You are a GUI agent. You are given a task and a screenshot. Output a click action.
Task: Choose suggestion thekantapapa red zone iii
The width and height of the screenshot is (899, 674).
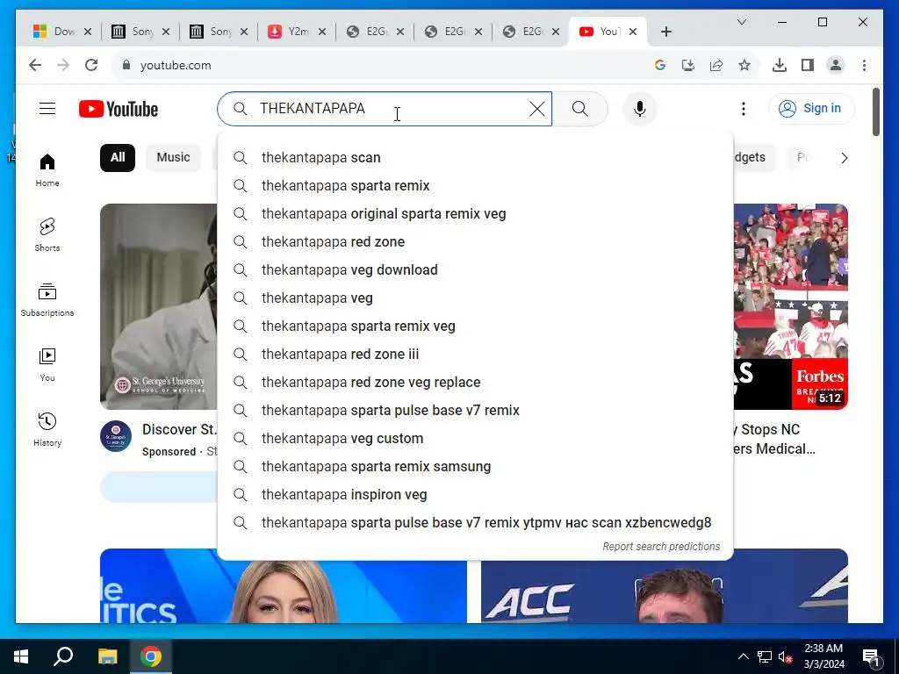[x=475, y=355]
